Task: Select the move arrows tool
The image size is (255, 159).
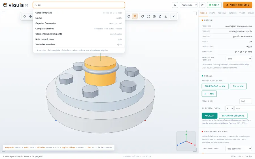Action: click(x=30, y=16)
